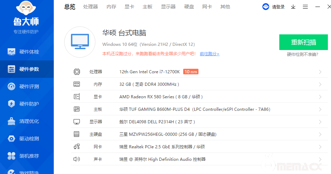The height and width of the screenshot is (174, 331).
Task: Click the 硬件检测不准确? link
Action: 303,55
